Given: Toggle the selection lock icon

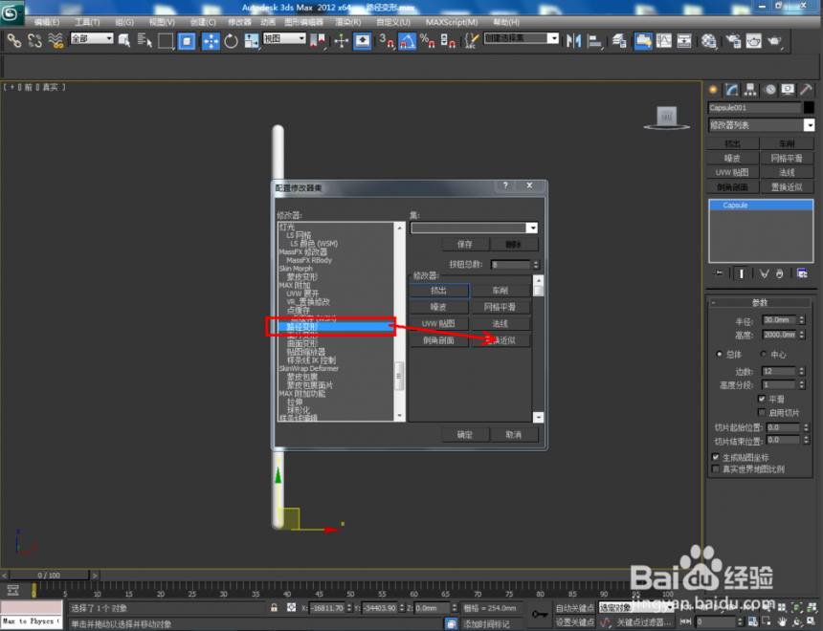Looking at the screenshot, I should click(274, 607).
